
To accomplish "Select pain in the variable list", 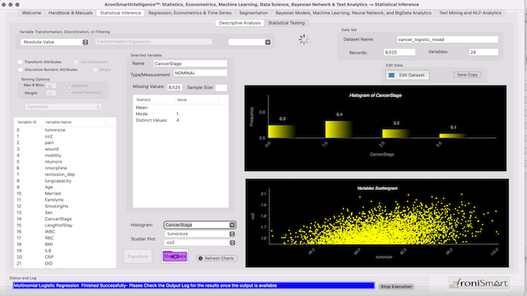I will pos(65,142).
